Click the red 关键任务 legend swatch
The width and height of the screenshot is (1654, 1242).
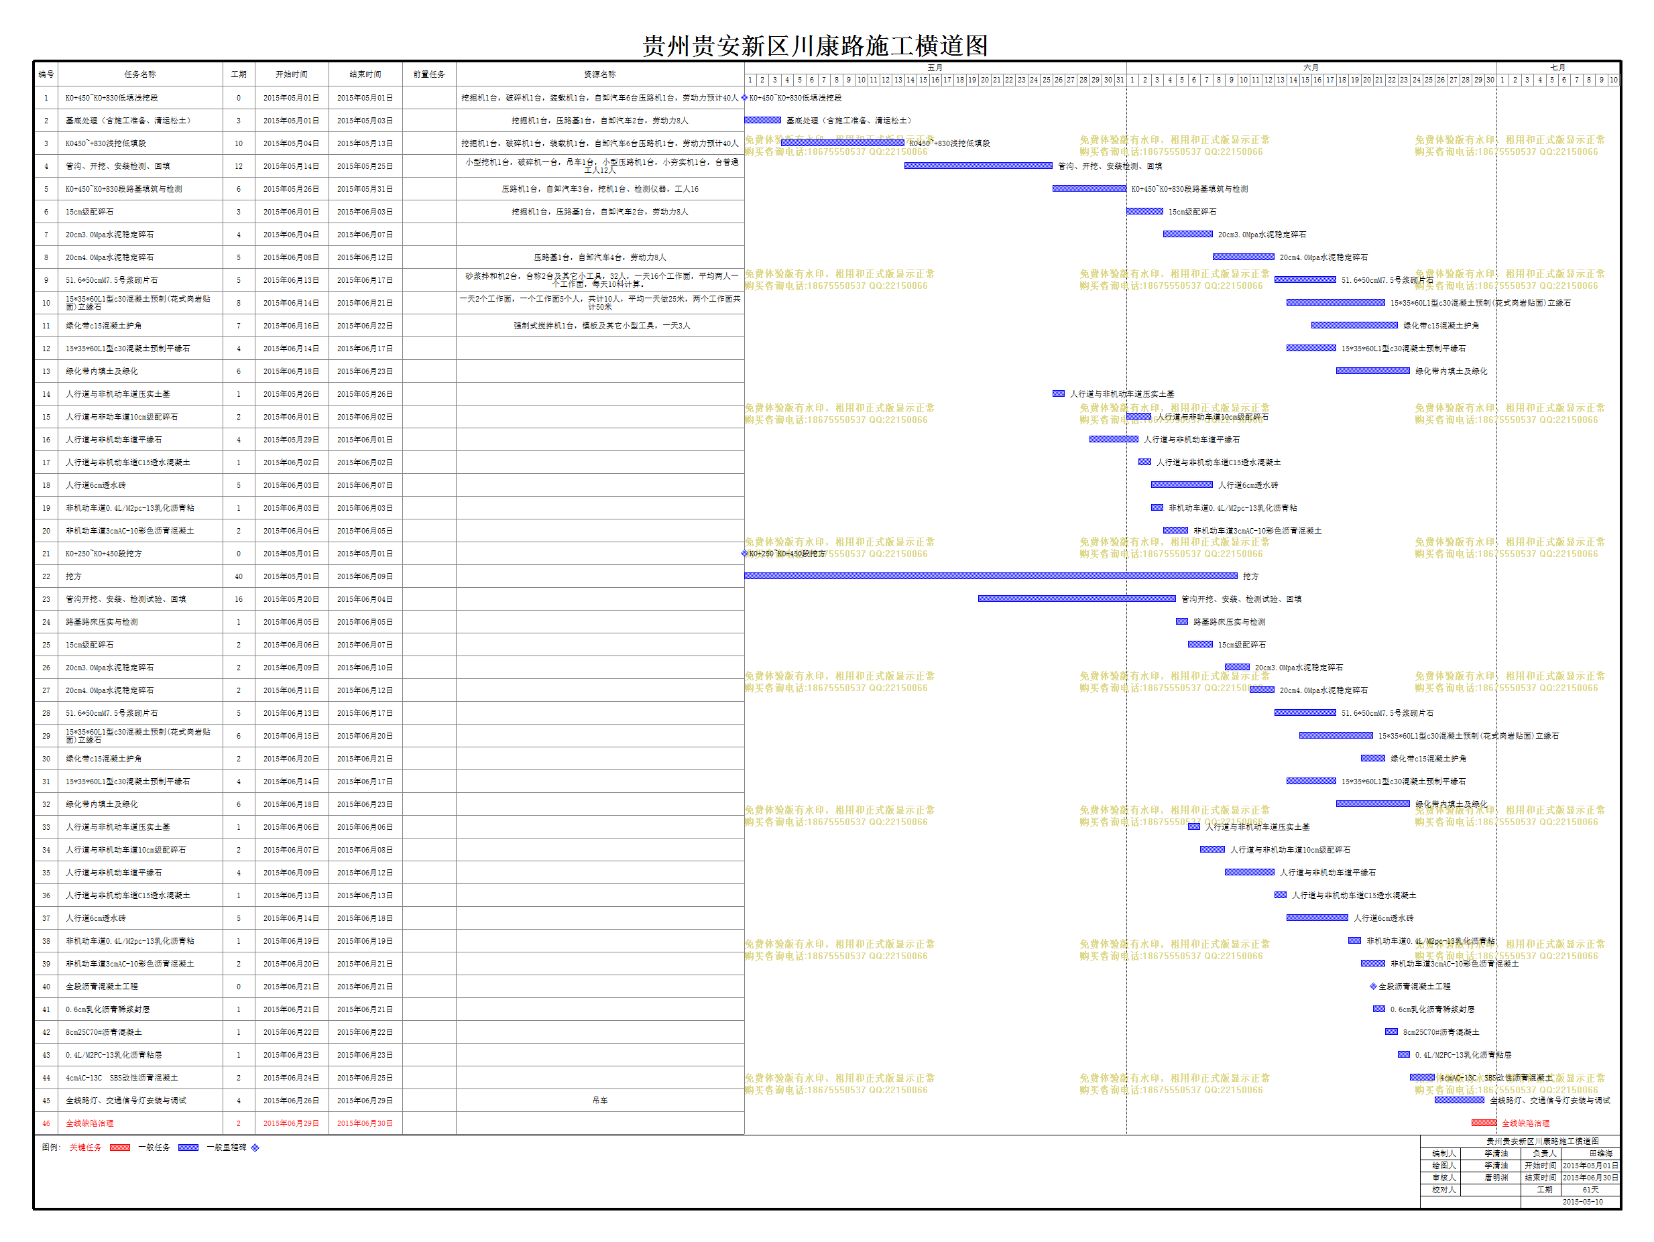pyautogui.click(x=119, y=1147)
